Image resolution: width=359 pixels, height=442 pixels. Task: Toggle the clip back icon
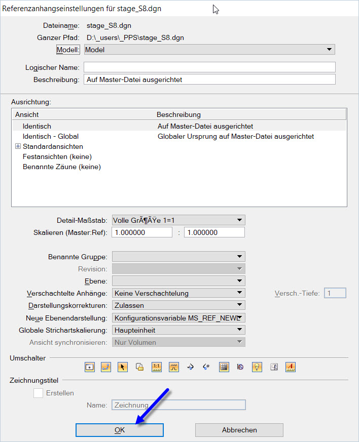point(190,367)
